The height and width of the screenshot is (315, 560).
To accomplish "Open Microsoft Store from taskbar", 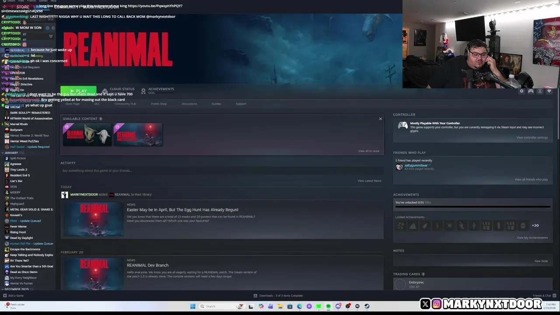I will (x=290, y=306).
